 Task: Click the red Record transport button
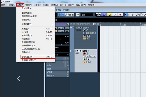click(x=120, y=15)
